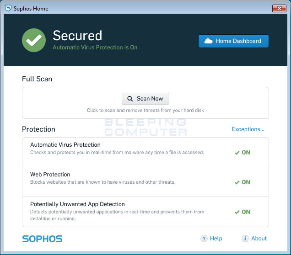This screenshot has height=255, width=291.
Task: Click the Secured status heading
Action: click(x=77, y=36)
